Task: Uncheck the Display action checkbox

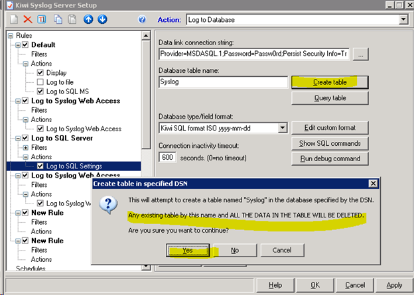Action: [x=40, y=73]
